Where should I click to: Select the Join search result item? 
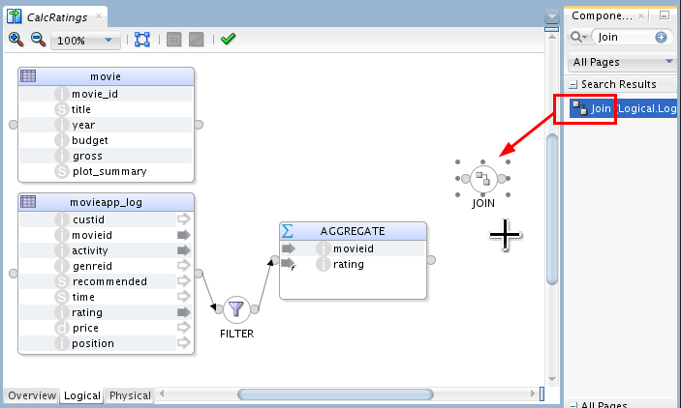click(623, 108)
